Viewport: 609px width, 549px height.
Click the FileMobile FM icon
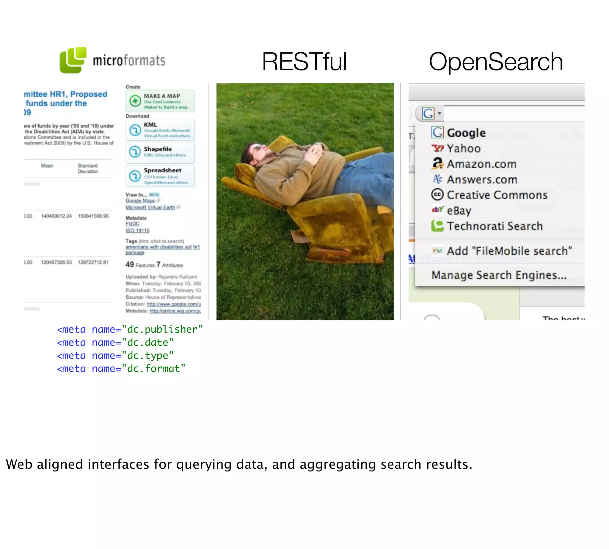(x=437, y=250)
